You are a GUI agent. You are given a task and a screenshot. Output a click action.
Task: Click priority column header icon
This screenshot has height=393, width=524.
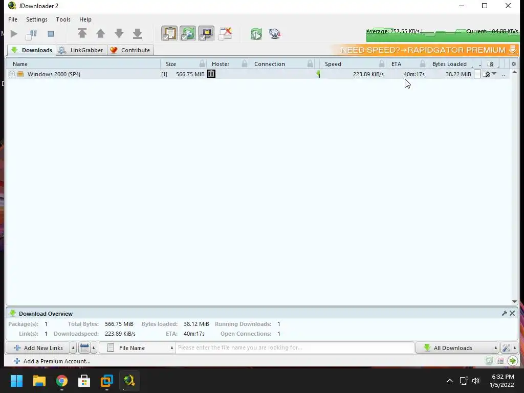tap(491, 64)
